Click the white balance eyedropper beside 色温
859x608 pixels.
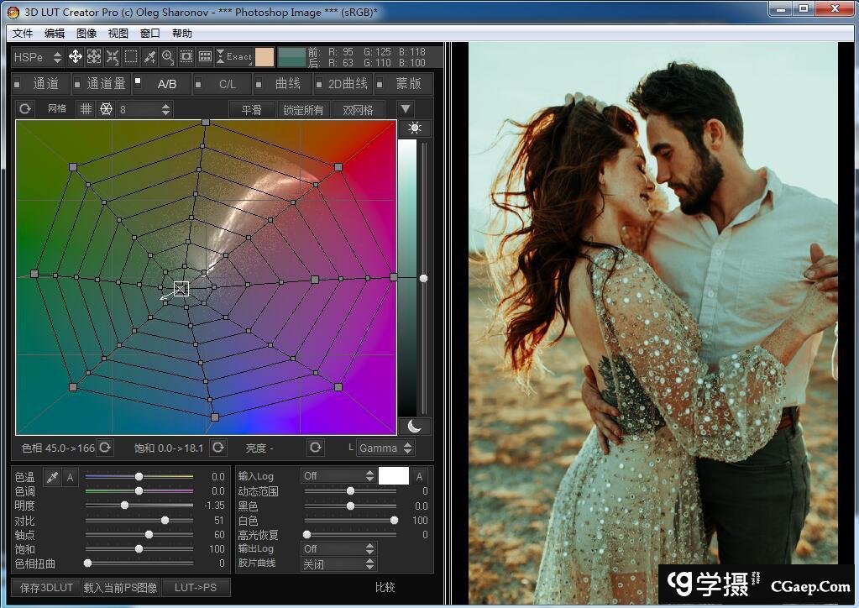[51, 477]
